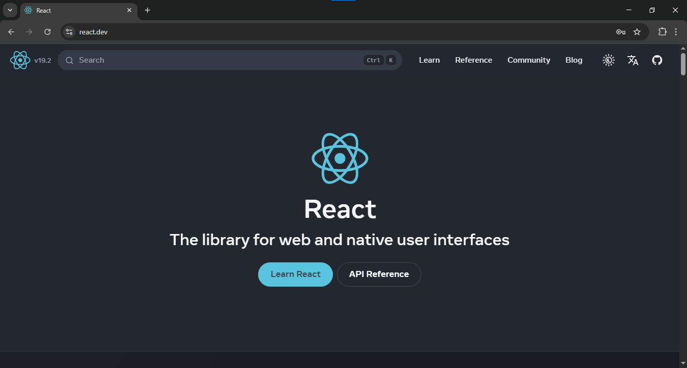Open the browser tab list chevron

tap(10, 10)
